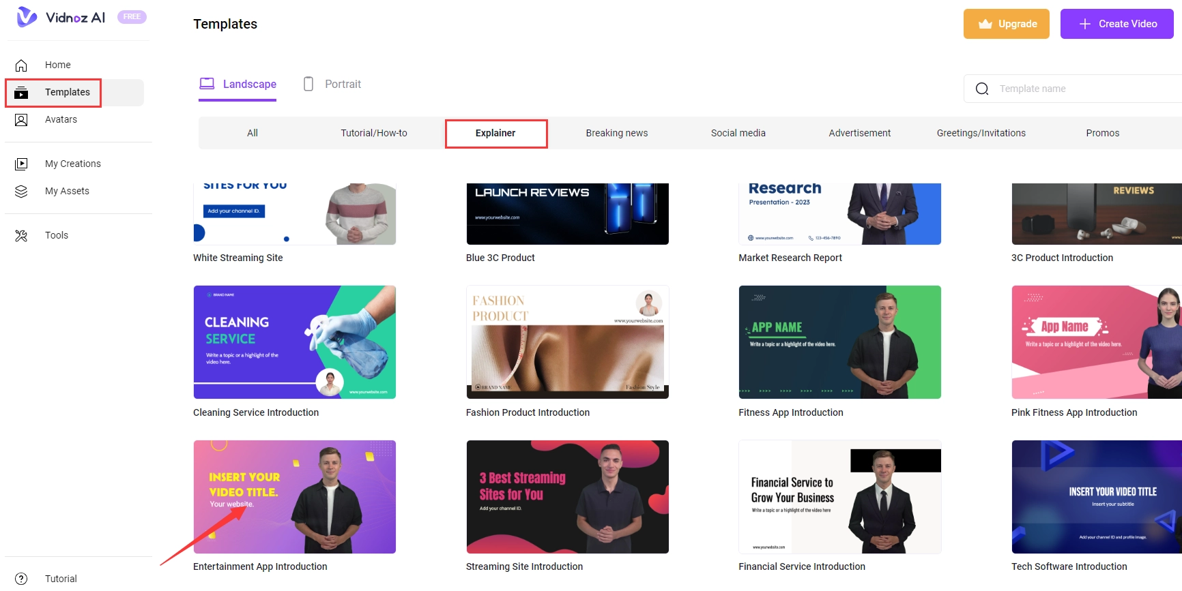Open Home via the house icon
Viewport: 1182px width, 591px height.
pos(21,65)
